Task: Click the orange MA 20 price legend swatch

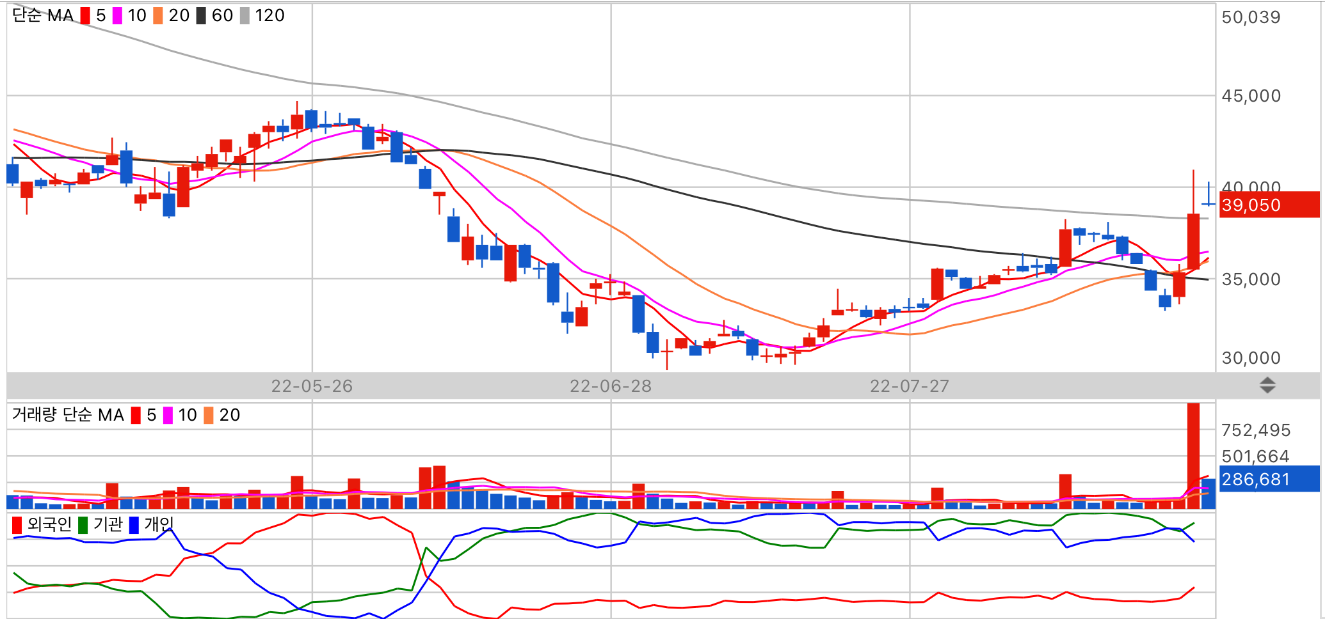Action: pyautogui.click(x=158, y=16)
